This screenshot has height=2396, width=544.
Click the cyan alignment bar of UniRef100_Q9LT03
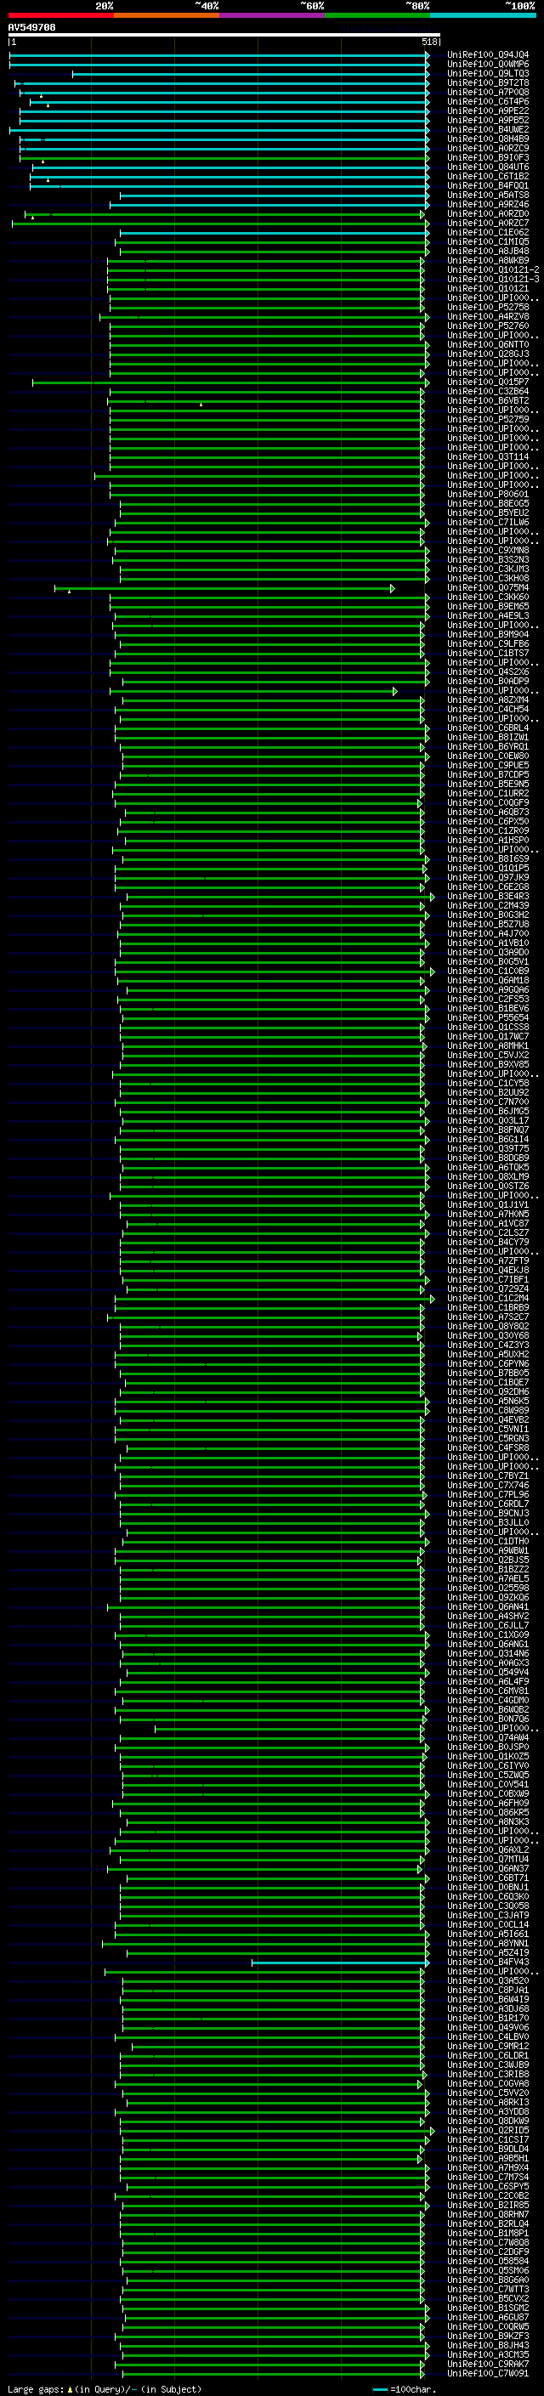[251, 73]
